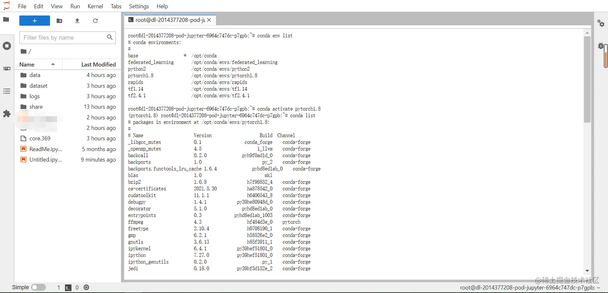Sort files by Last Modified column
This screenshot has height=293, width=608.
coord(91,64)
